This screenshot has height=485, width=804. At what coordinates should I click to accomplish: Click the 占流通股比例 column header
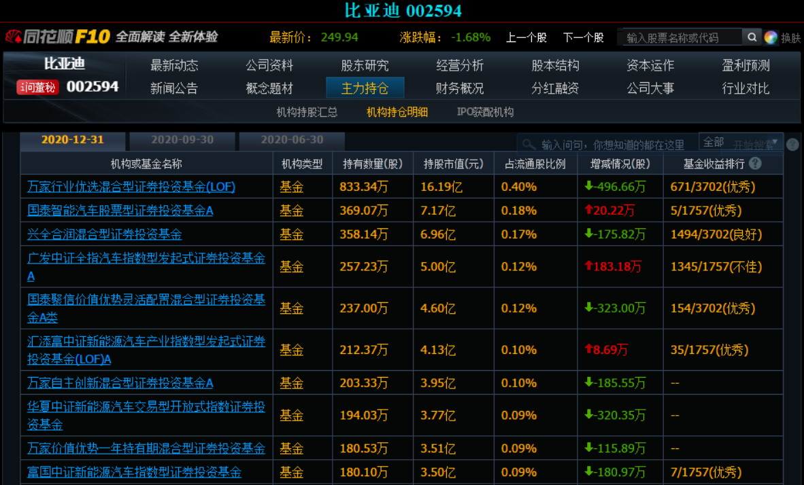coord(535,164)
